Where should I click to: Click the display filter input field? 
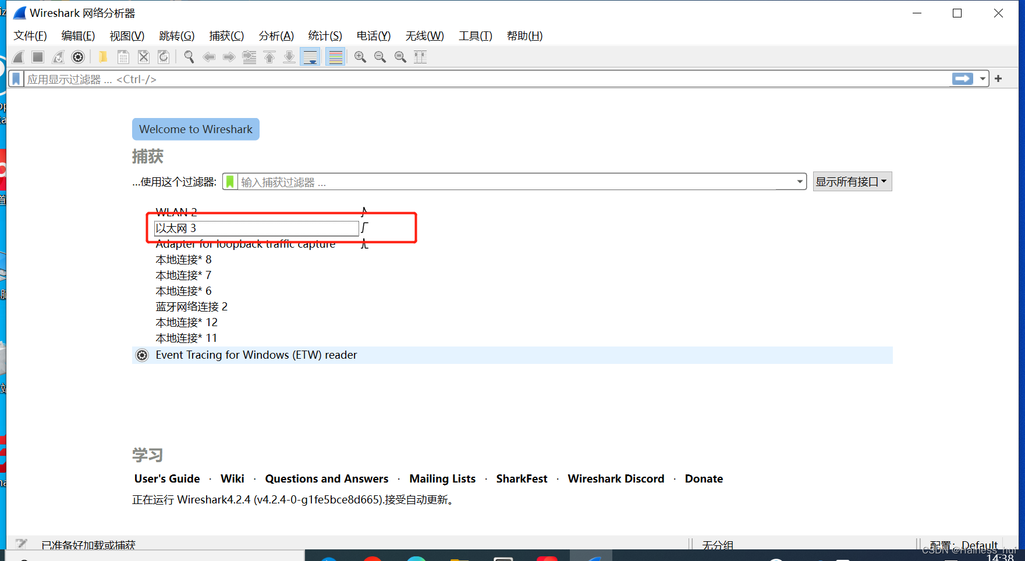(486, 79)
